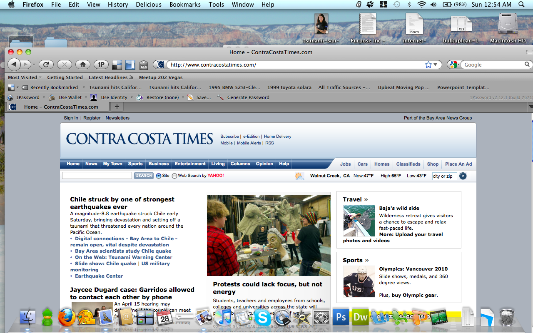Open the 1P (1Password) toolbar button
Viewport: 533px width, 333px height.
click(x=101, y=65)
